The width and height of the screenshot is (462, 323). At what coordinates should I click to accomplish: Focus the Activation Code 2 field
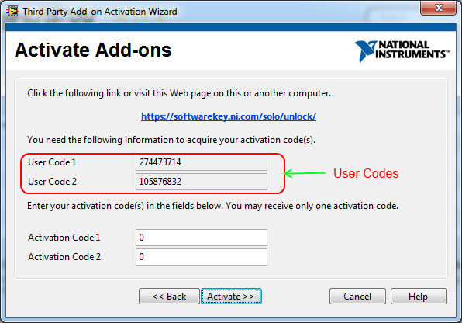tap(202, 257)
